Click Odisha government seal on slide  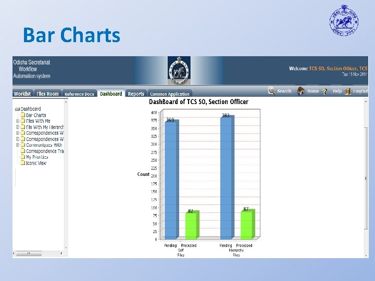[344, 20]
